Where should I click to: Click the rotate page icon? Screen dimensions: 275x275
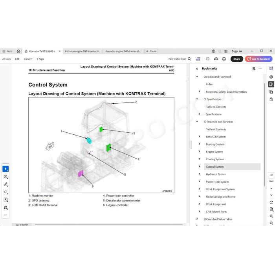pyautogui.click(x=271, y=202)
